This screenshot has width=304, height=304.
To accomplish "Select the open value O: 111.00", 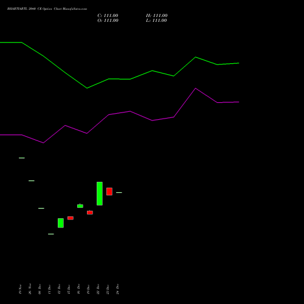I will (x=108, y=21).
